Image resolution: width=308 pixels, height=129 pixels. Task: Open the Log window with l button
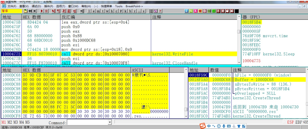[x=89, y=11]
